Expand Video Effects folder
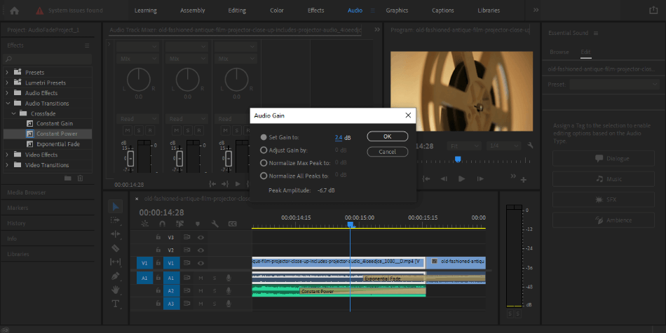Viewport: 666px width, 333px height. (x=7, y=155)
